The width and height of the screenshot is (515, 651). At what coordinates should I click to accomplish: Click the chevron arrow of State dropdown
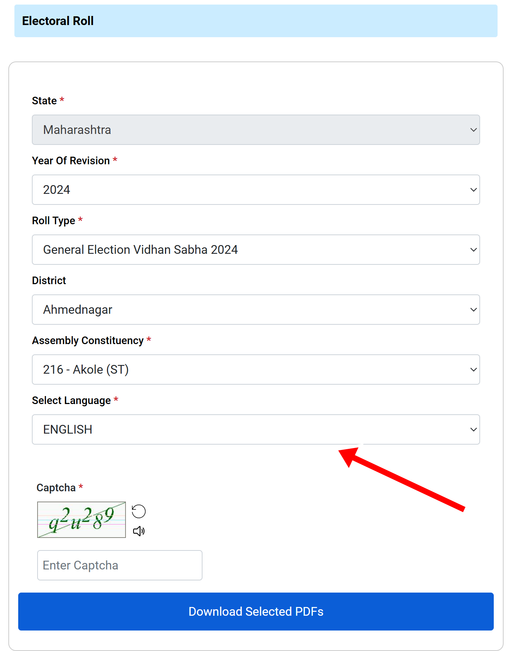(473, 130)
